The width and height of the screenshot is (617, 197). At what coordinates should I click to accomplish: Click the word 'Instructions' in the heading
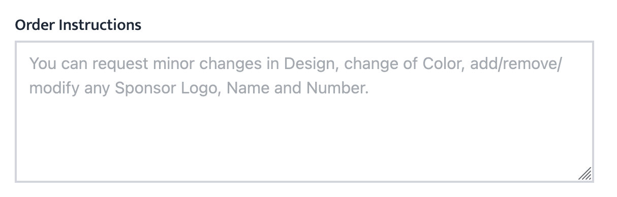(x=100, y=24)
